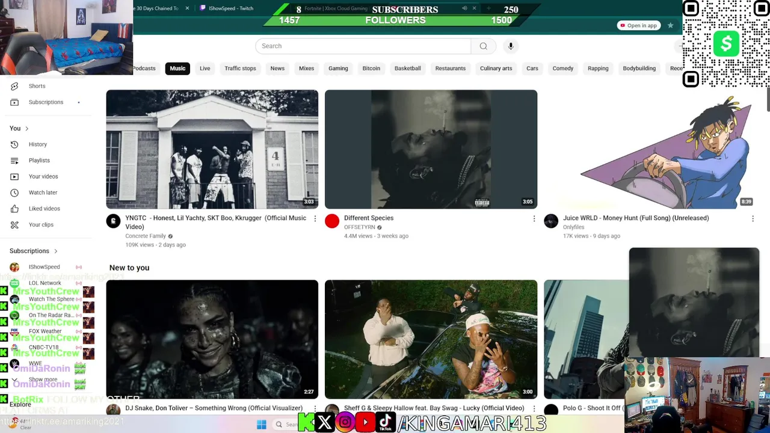
Task: Visit Concrete Family channel name link
Action: click(146, 236)
